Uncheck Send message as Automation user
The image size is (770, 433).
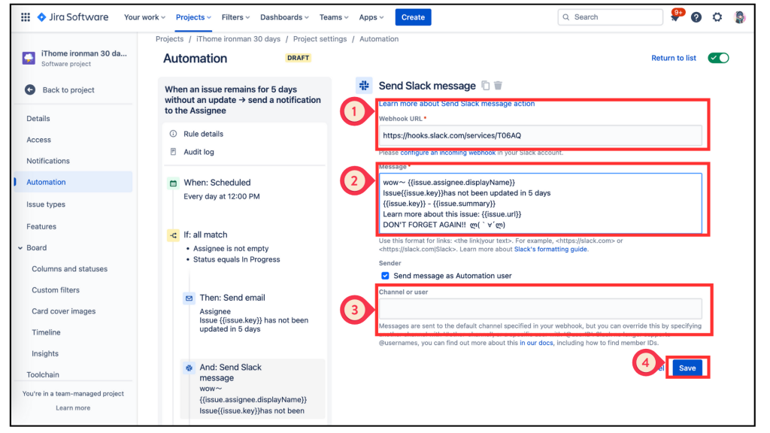(386, 276)
